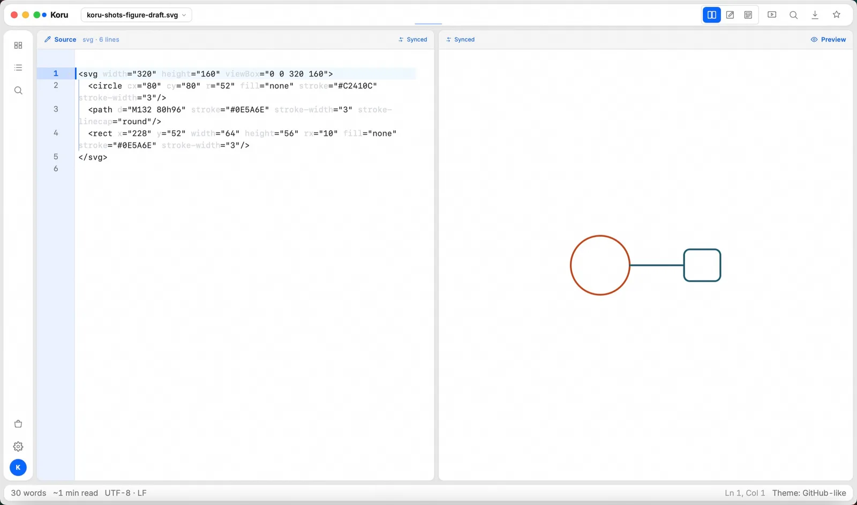857x505 pixels.
Task: Click svg · 6 lines file info
Action: pos(101,40)
